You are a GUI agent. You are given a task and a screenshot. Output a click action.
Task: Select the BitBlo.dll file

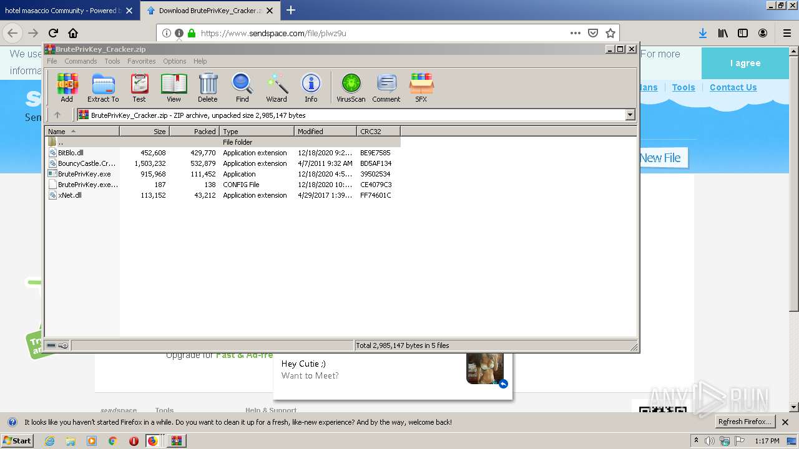coord(223,153)
